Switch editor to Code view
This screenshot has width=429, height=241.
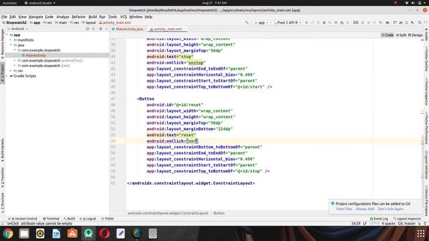[x=387, y=35]
